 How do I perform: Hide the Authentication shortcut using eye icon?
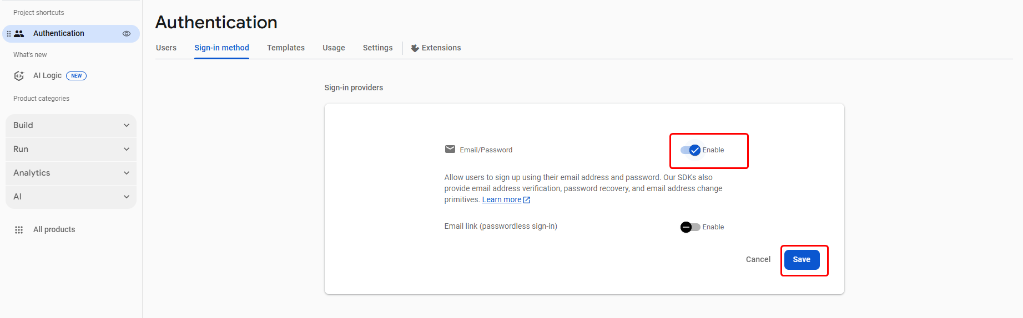[127, 34]
